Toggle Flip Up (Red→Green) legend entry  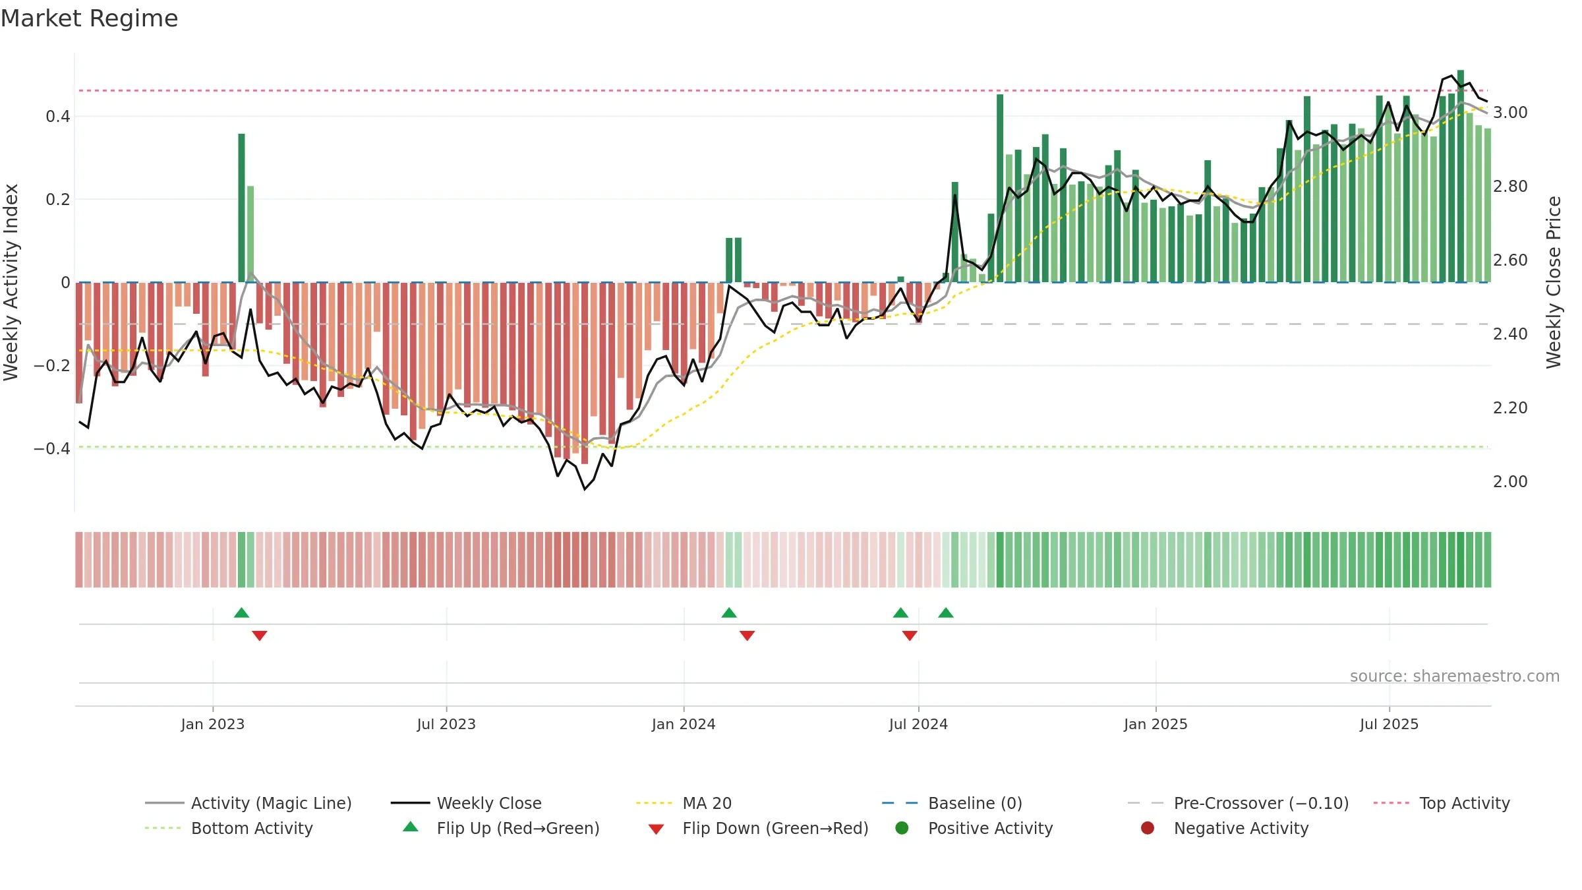click(x=501, y=828)
